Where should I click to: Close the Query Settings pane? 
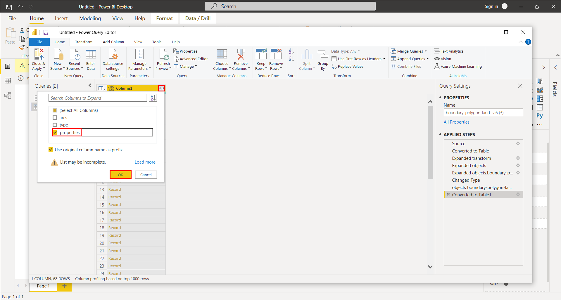(x=520, y=86)
